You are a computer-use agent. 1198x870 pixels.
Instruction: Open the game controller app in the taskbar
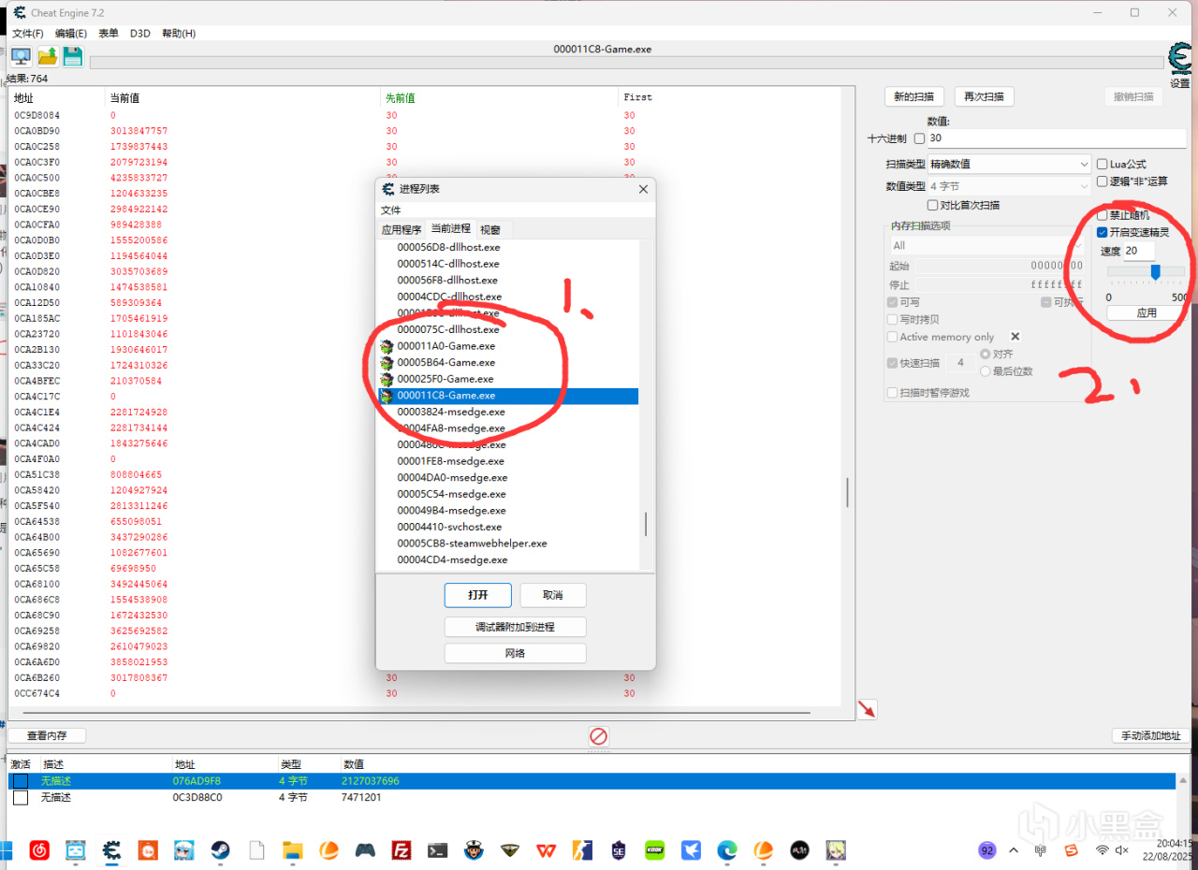365,850
